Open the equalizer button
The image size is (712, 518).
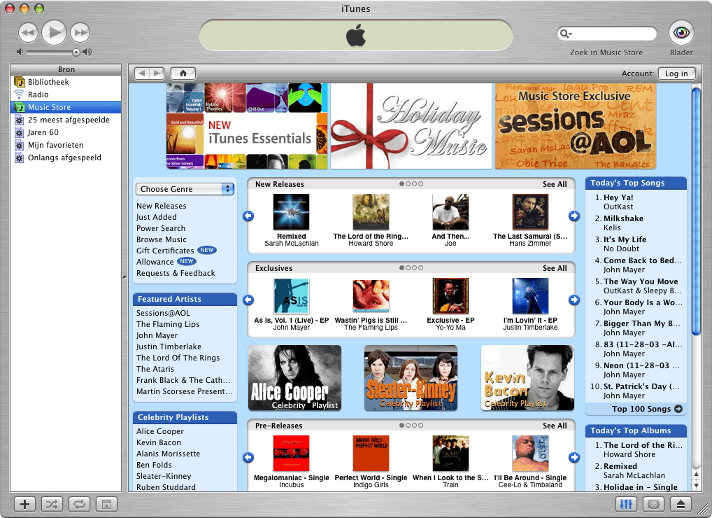[x=626, y=505]
